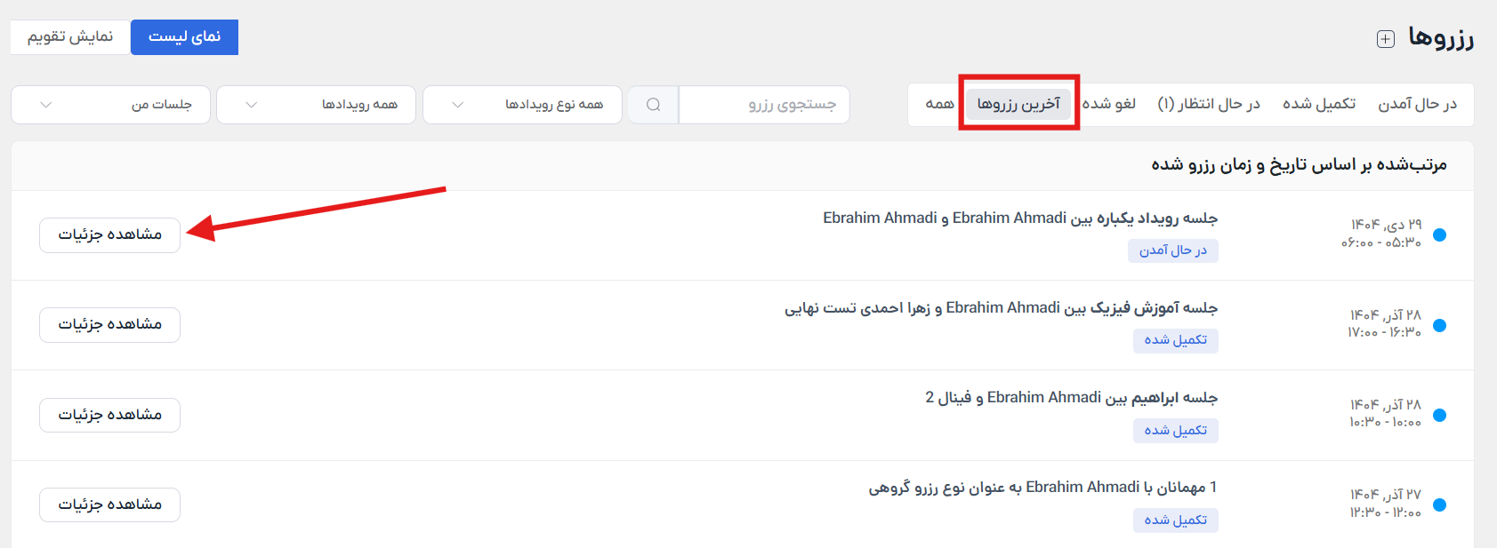Open همه نوع رویدادها dropdown

[x=522, y=105]
